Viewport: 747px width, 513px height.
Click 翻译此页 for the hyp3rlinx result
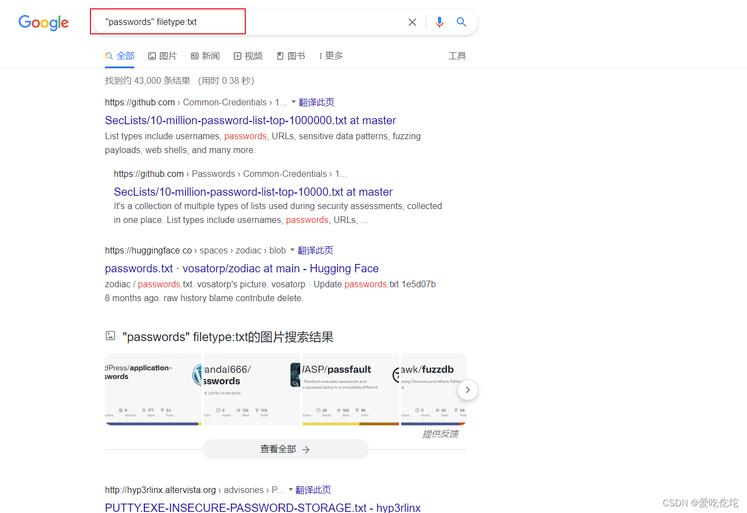[x=313, y=490]
